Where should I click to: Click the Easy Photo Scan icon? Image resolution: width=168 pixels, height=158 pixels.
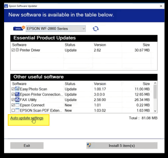coord(17,89)
